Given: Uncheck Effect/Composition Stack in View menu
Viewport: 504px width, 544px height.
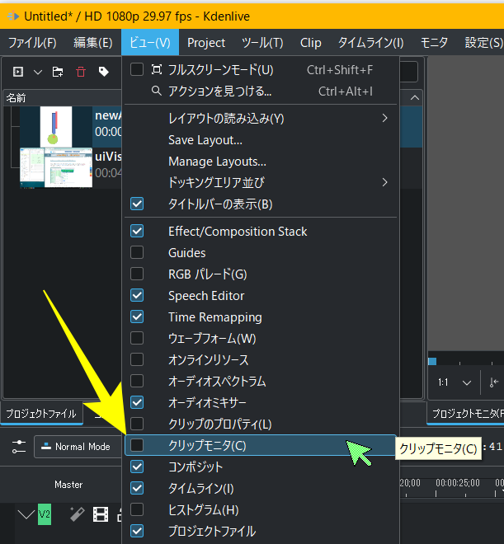Looking at the screenshot, I should (x=137, y=232).
